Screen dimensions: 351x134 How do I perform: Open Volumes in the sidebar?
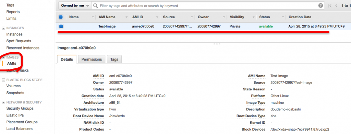(x=13, y=86)
